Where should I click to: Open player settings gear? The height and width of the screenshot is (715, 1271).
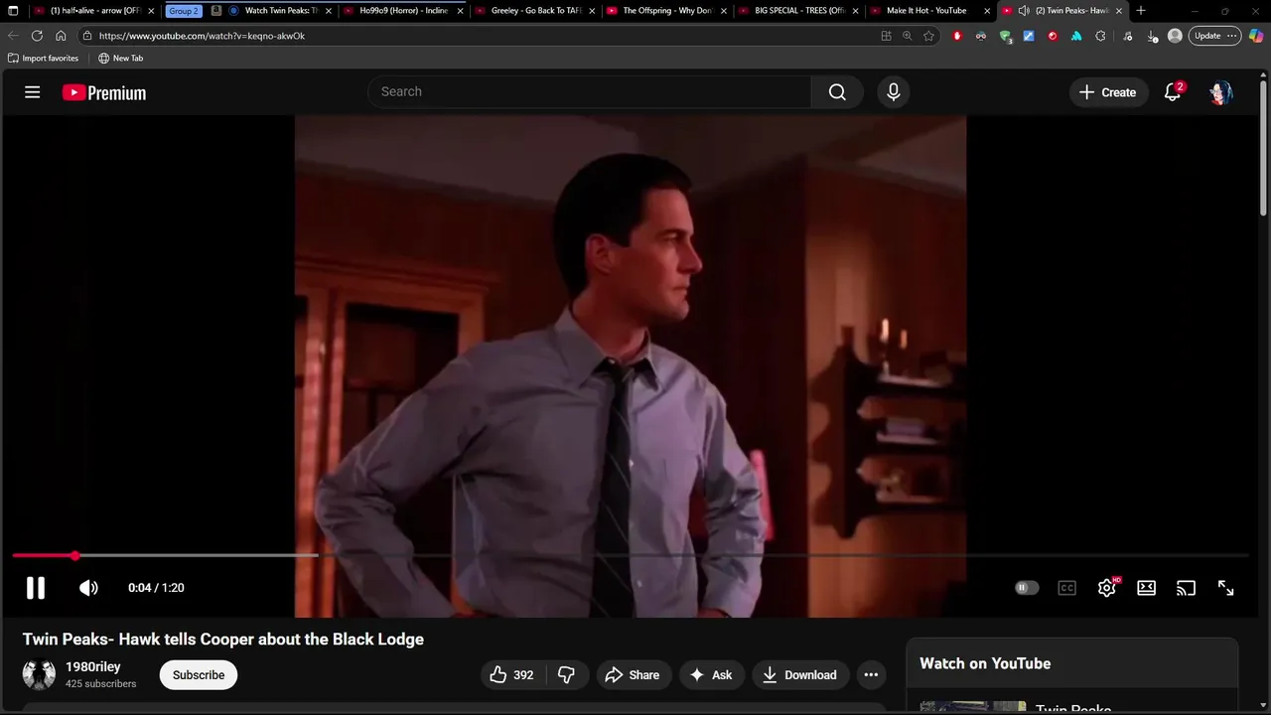coord(1107,588)
